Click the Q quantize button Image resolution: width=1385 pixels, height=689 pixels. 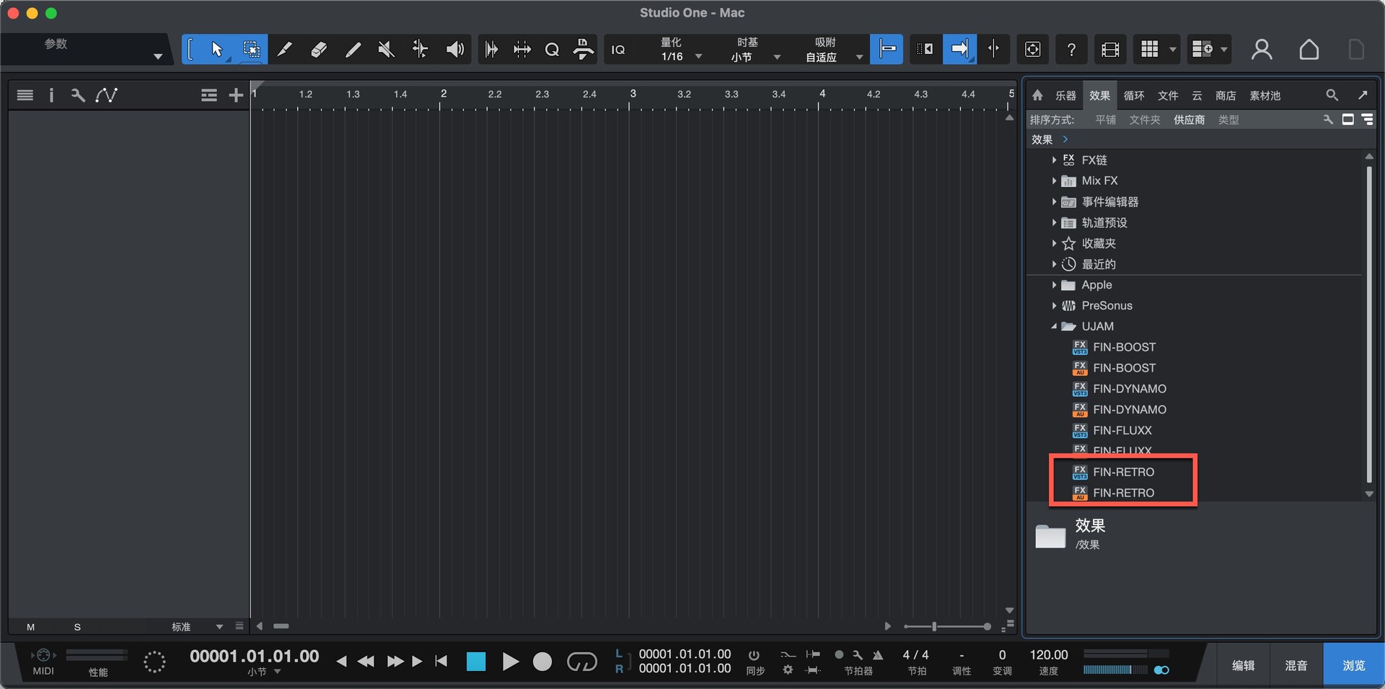pyautogui.click(x=552, y=49)
